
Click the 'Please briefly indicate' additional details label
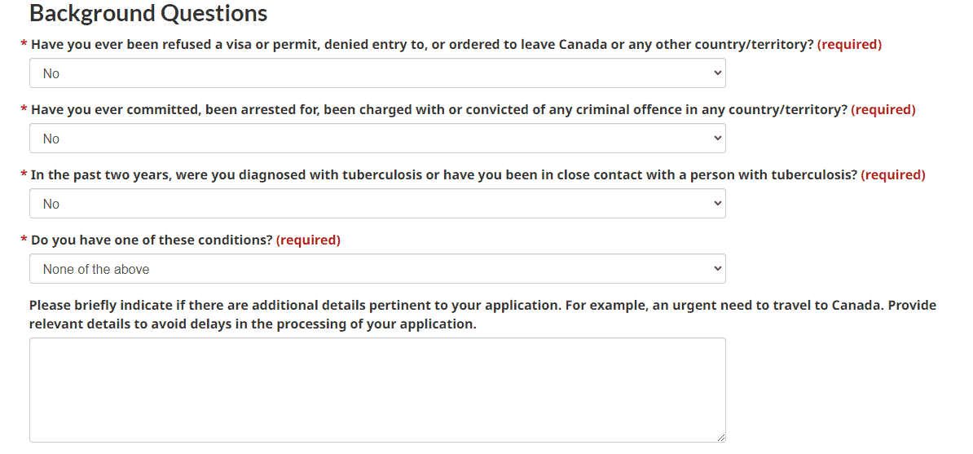point(482,315)
